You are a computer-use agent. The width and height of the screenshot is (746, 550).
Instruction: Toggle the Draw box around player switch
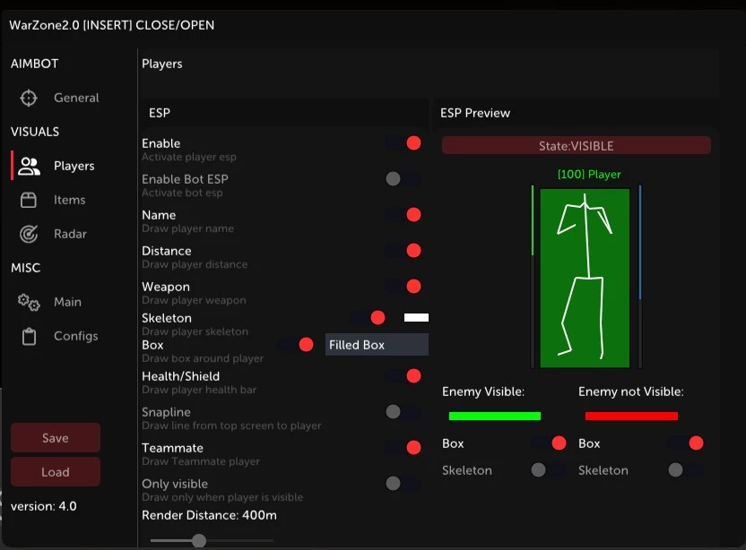click(296, 345)
